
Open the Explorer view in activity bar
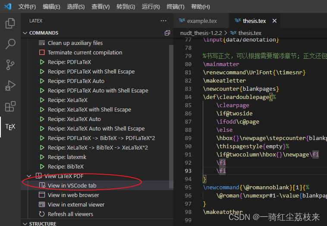click(10, 23)
